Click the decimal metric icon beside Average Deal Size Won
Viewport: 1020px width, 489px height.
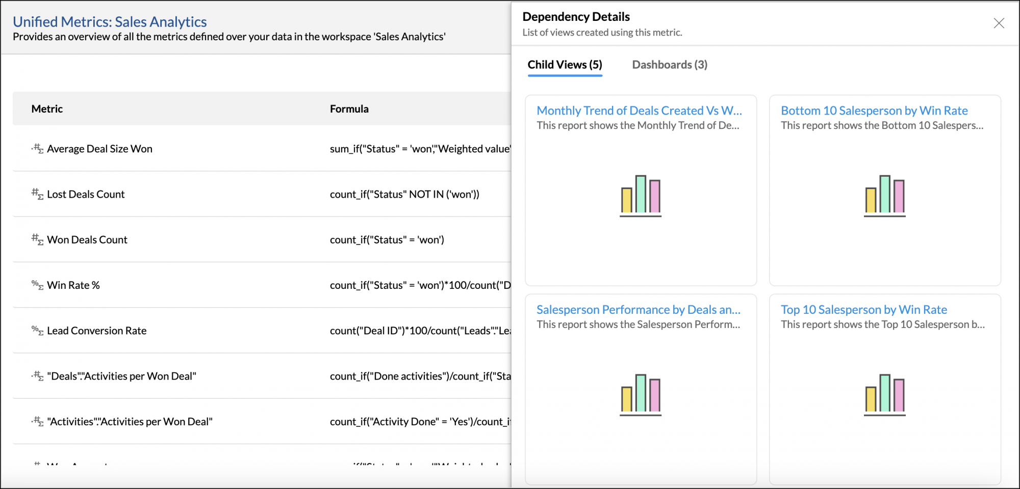(x=37, y=148)
